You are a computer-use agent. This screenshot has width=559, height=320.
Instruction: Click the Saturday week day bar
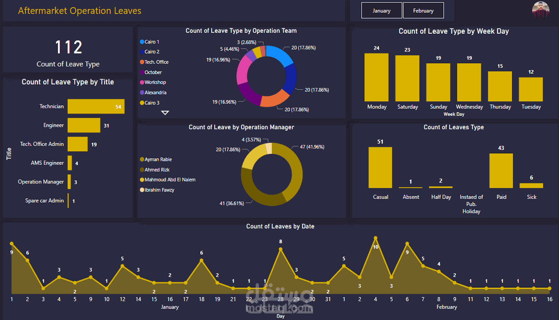(x=407, y=79)
